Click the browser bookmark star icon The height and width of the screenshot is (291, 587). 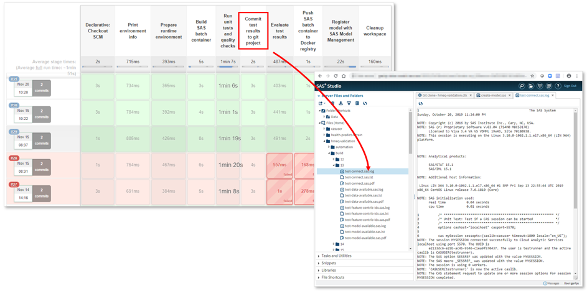tap(532, 76)
